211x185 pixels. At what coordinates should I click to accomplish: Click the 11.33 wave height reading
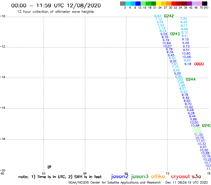198,135
